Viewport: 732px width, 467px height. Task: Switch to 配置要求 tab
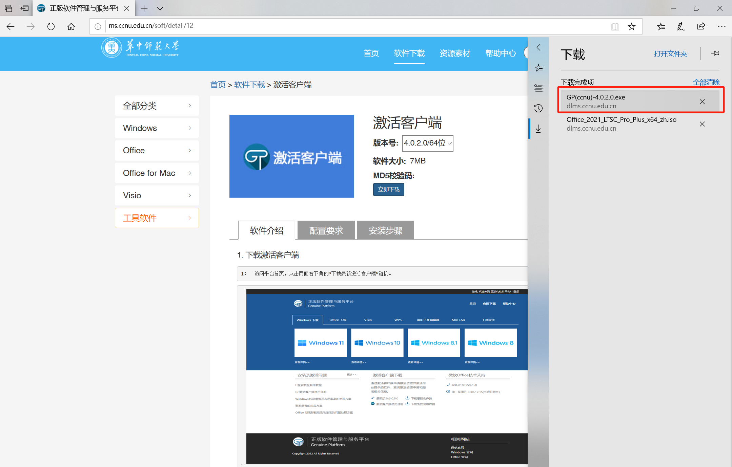(x=326, y=230)
